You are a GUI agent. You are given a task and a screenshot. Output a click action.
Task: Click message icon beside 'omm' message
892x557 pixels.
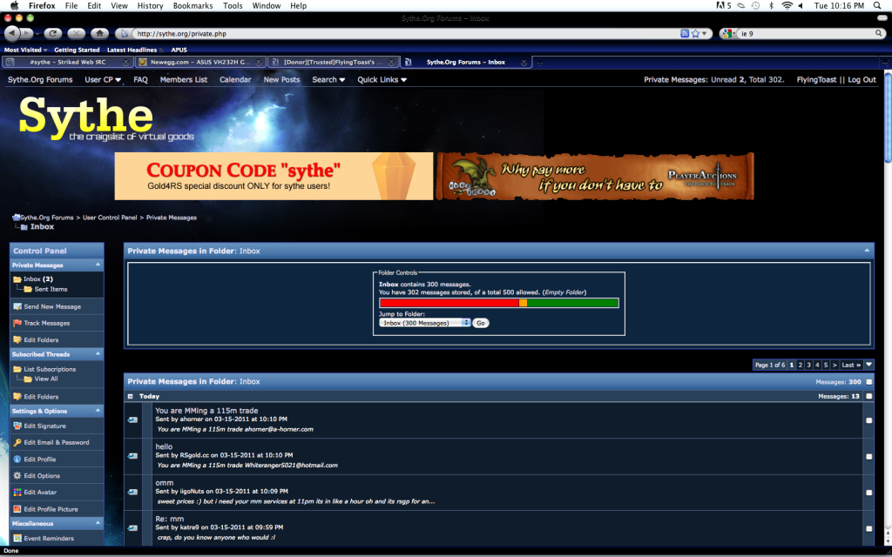[x=132, y=493]
